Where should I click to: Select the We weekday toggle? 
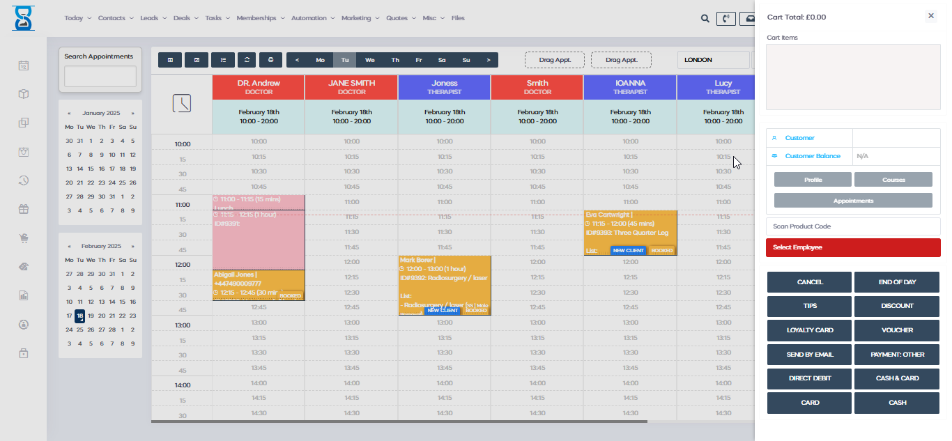tap(369, 60)
